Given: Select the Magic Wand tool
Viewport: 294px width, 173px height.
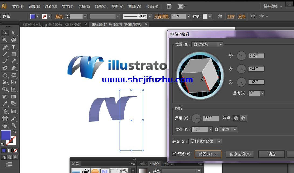Looking at the screenshot, I should (x=5, y=40).
